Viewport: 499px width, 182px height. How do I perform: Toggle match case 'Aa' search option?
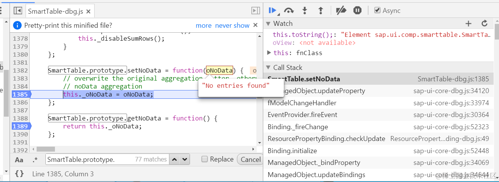19,160
